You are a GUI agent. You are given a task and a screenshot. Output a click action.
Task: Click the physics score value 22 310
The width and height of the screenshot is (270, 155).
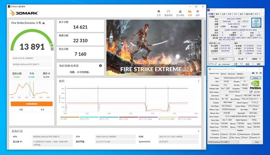click(80, 40)
